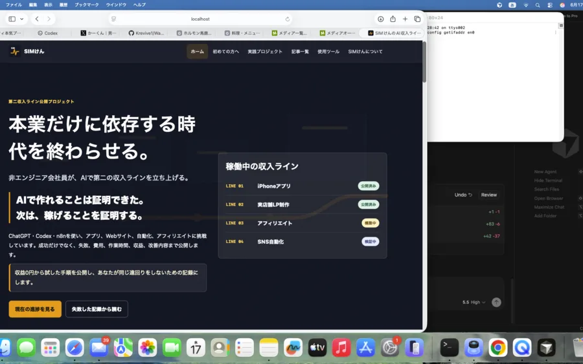Select the LINE 04 SNS自動化 row
The image size is (583, 364).
[303, 242]
